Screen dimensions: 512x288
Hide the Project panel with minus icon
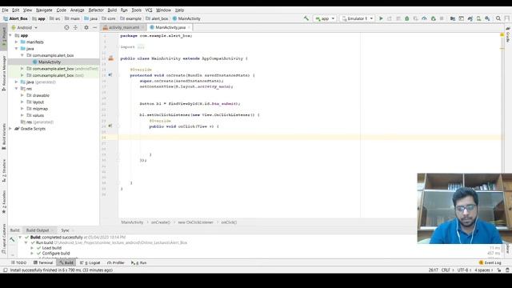(94, 28)
